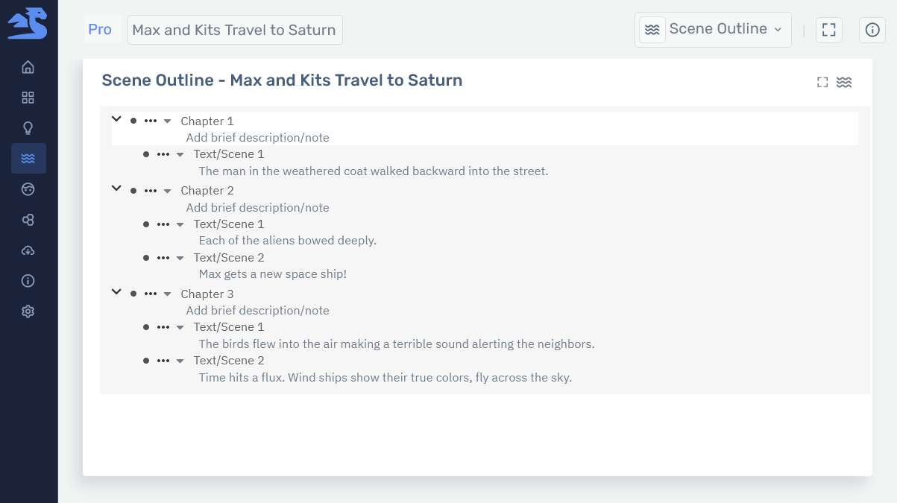
Task: Select the dashboard grid icon in sidebar
Action: point(28,97)
